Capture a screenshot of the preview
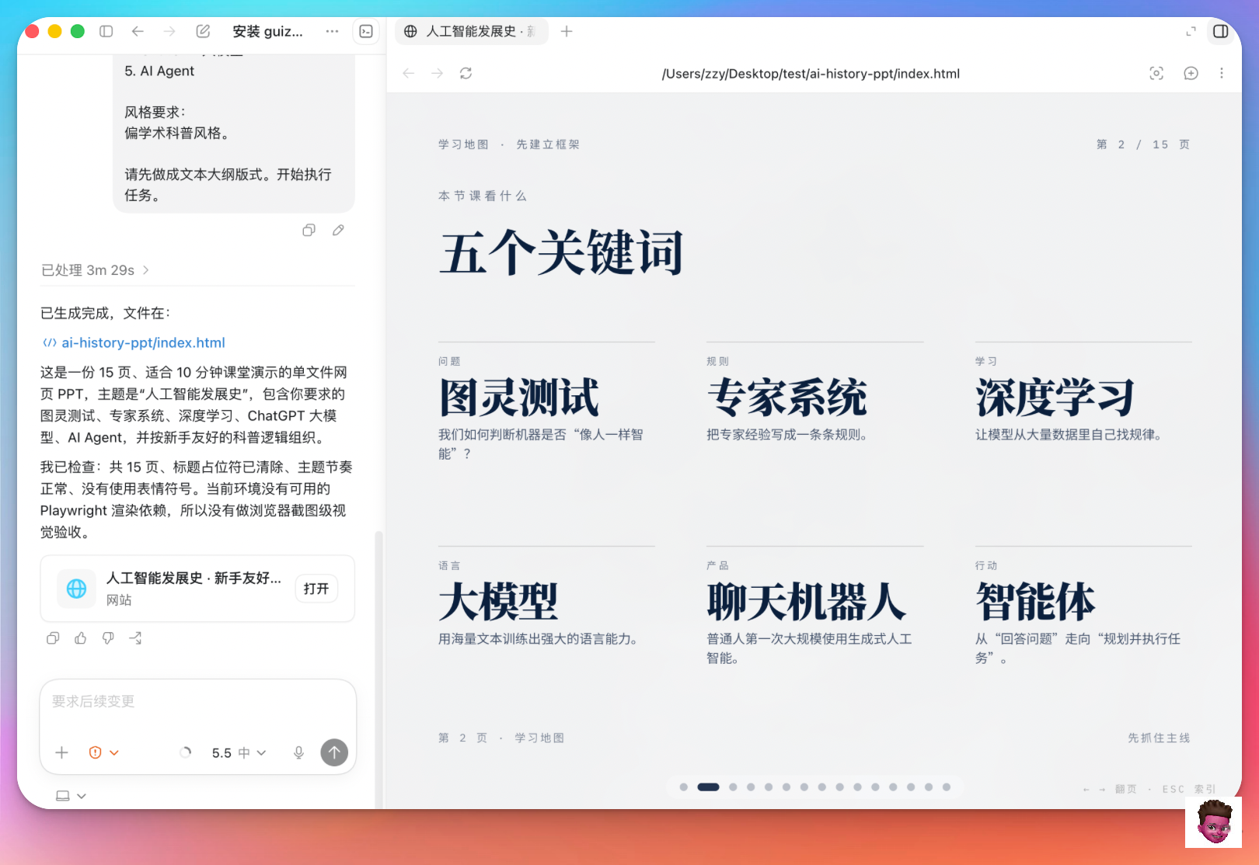Viewport: 1259px width, 865px height. [1156, 73]
